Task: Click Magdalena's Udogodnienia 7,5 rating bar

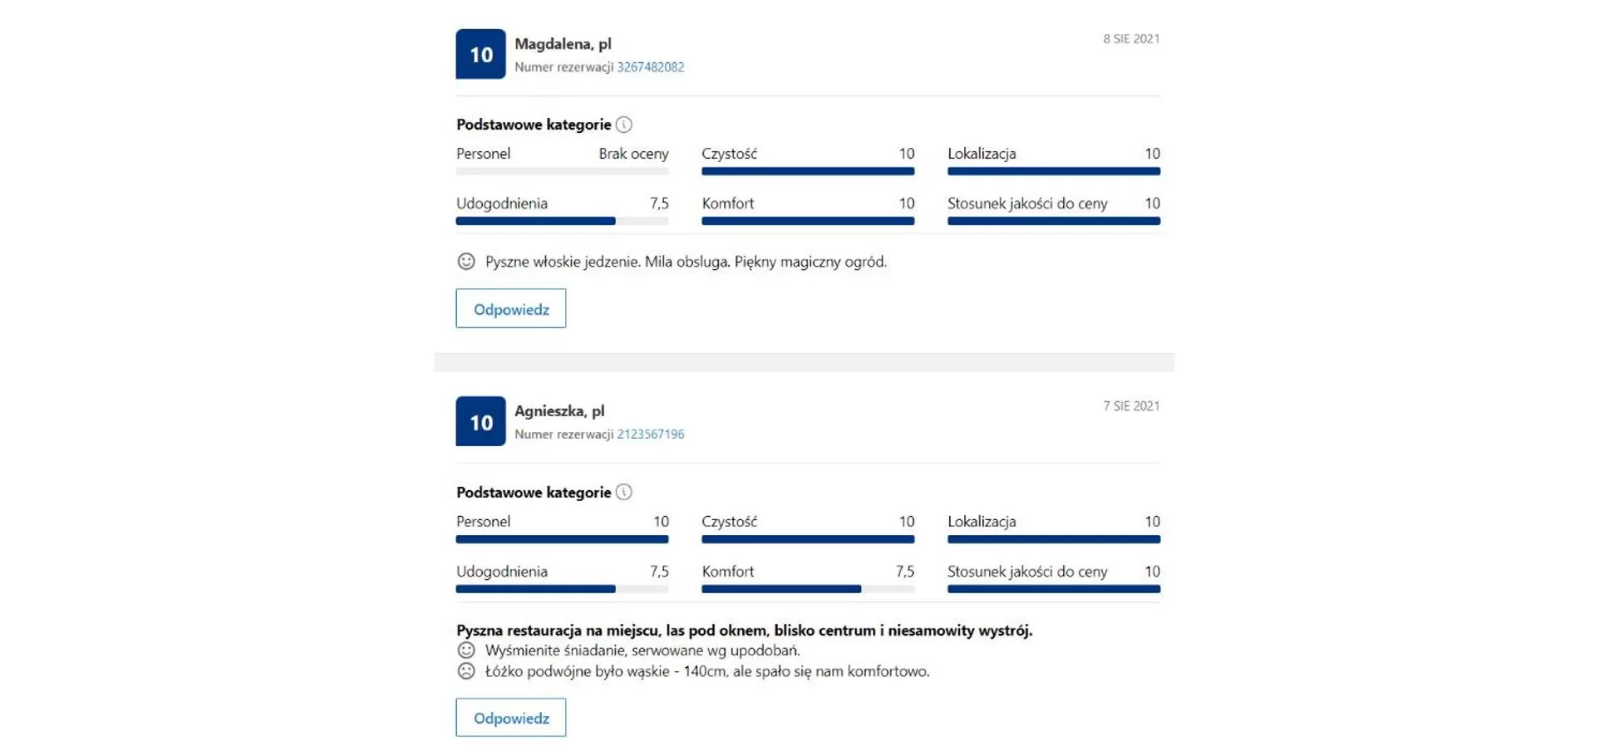Action: click(x=562, y=221)
